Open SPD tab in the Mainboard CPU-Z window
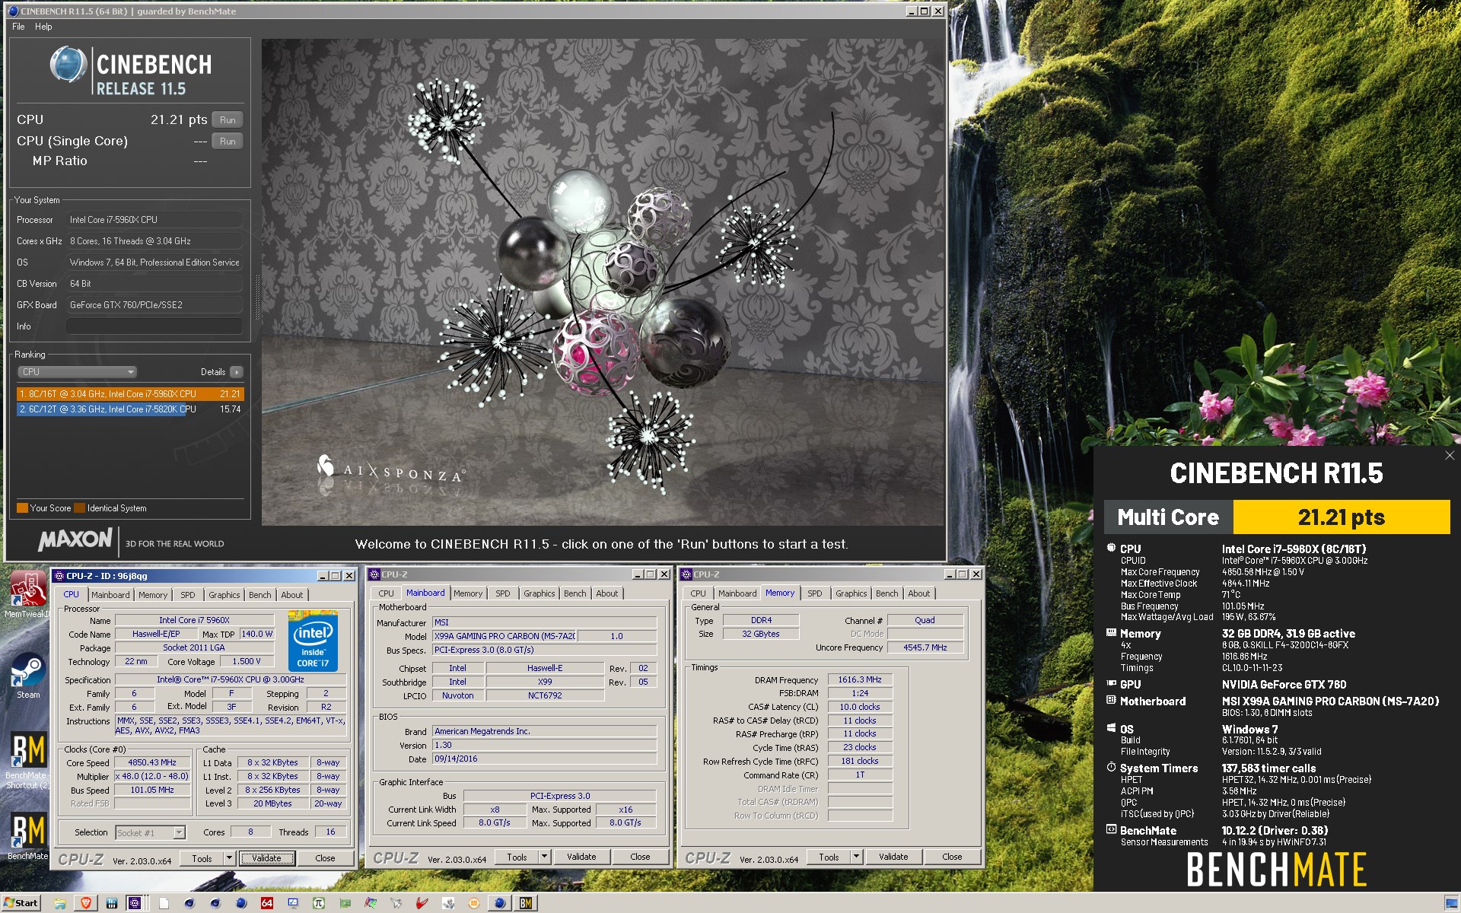This screenshot has width=1461, height=913. (503, 593)
